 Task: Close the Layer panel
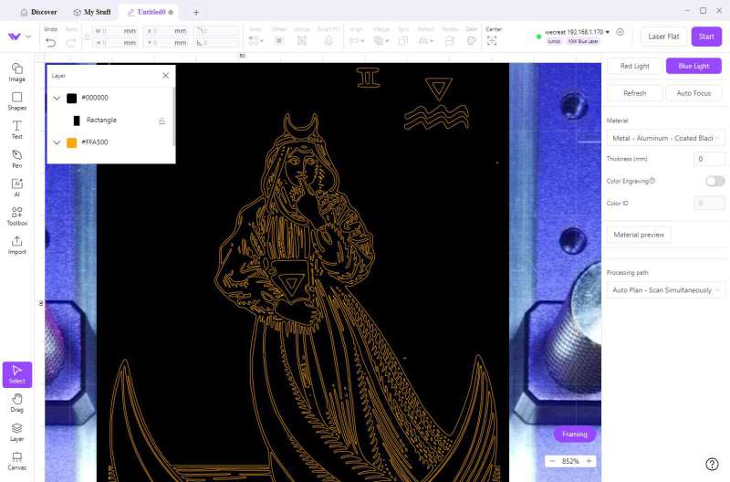point(166,76)
